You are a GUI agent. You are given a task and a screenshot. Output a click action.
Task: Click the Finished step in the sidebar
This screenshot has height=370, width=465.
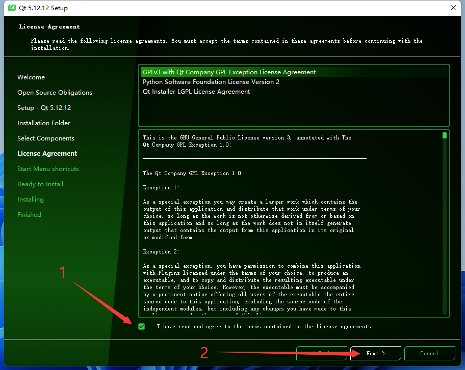(29, 214)
